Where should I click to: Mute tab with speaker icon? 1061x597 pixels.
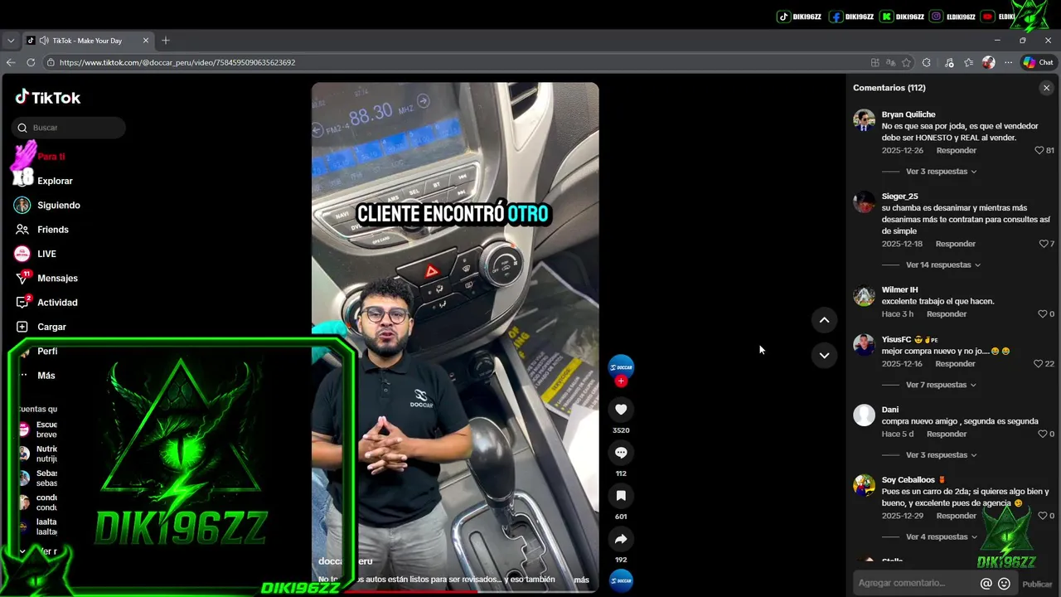tap(43, 41)
